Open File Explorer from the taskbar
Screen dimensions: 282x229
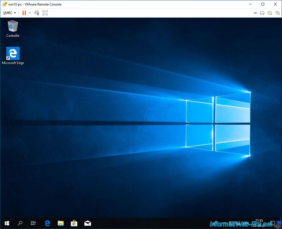click(61, 223)
